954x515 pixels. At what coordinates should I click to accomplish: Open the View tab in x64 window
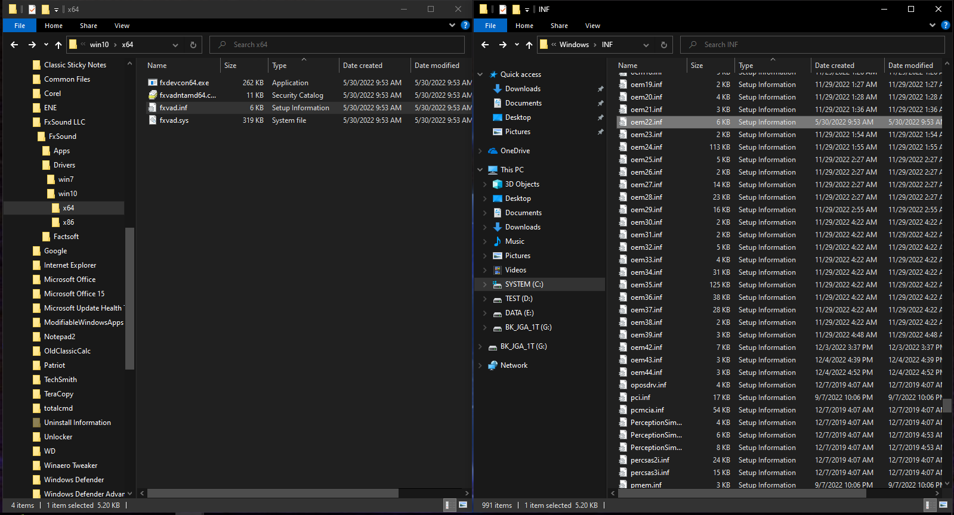(x=122, y=26)
